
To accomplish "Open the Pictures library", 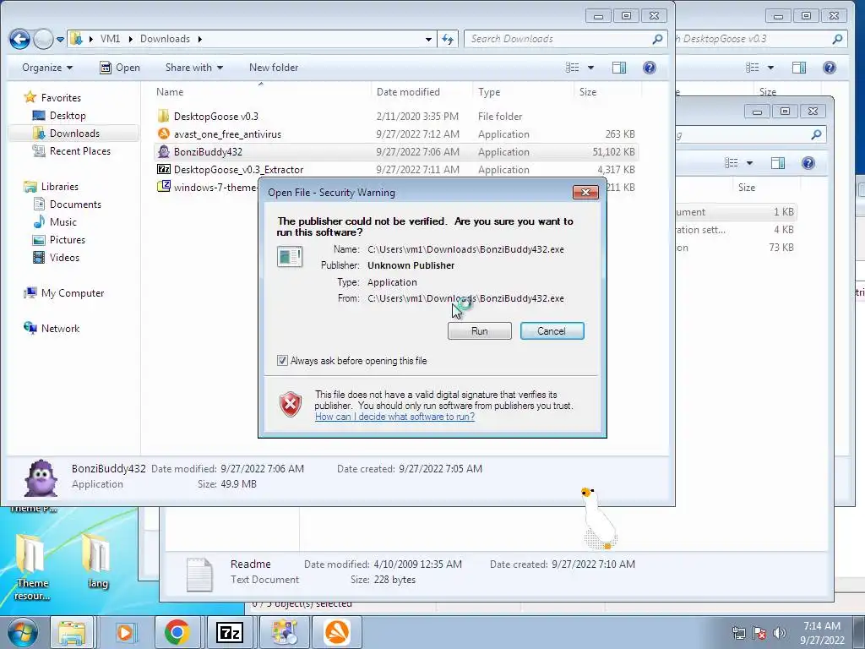I will point(68,239).
